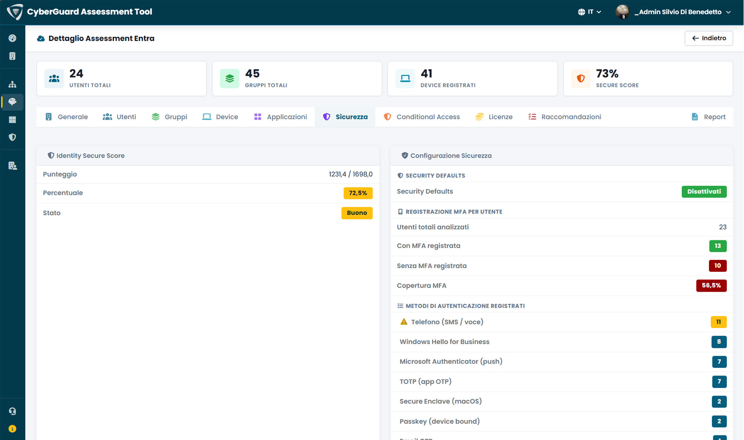The width and height of the screenshot is (744, 440).
Task: Switch to the Gruppi tab
Action: coord(169,117)
